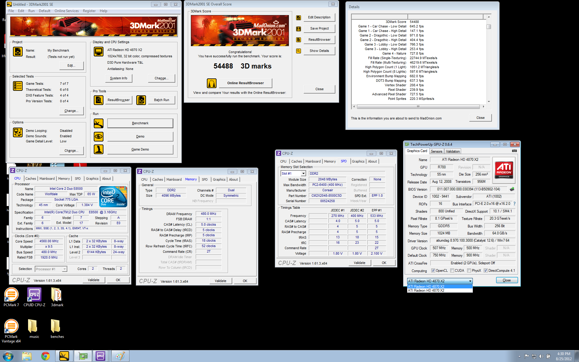Toggle the CUDA checkbox in GPU-Z
This screenshot has width=579, height=362.
[452, 271]
